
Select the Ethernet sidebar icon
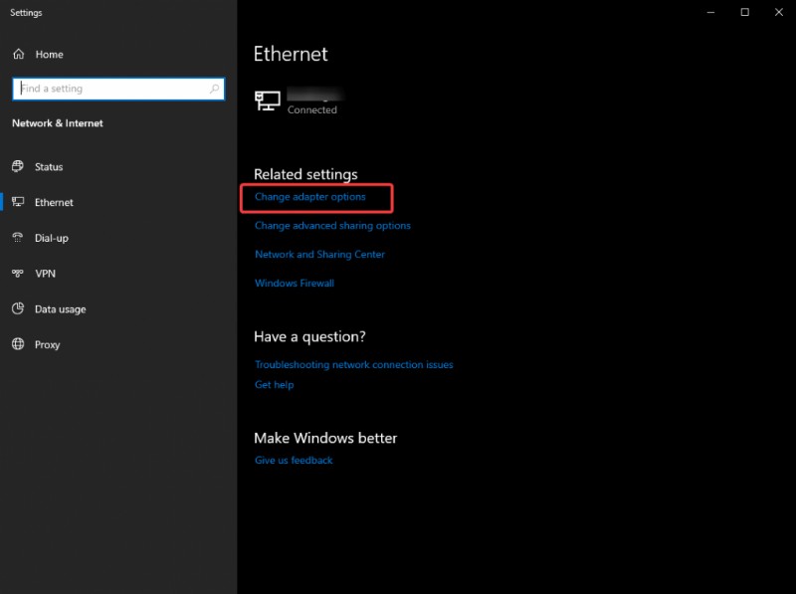pyautogui.click(x=20, y=202)
